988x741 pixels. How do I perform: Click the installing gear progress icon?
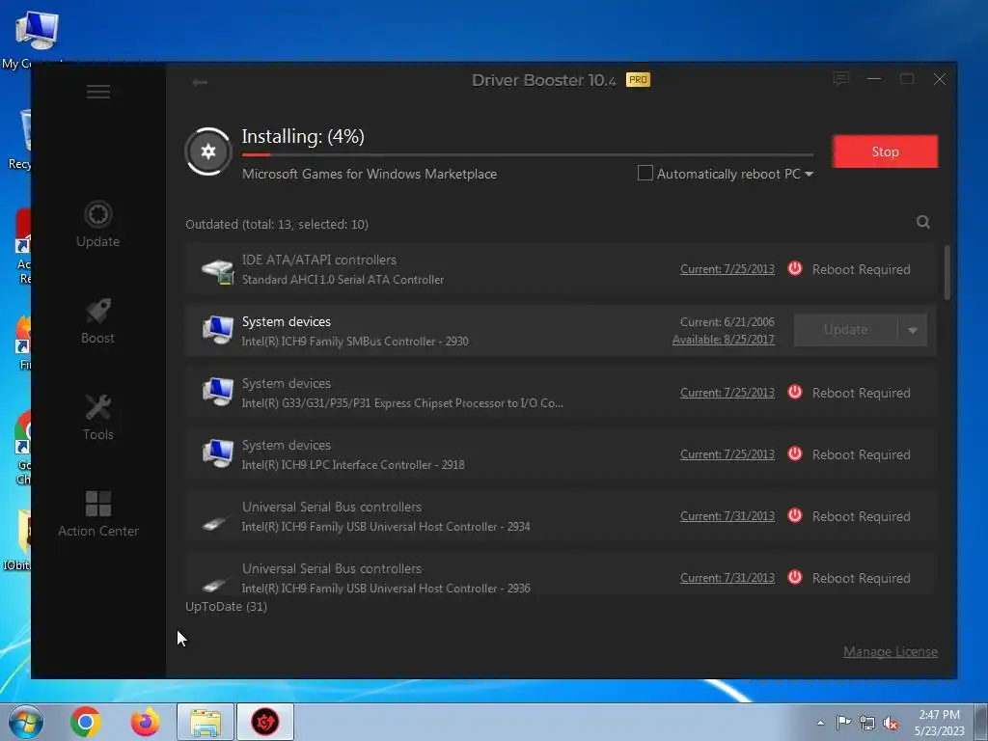pyautogui.click(x=208, y=151)
